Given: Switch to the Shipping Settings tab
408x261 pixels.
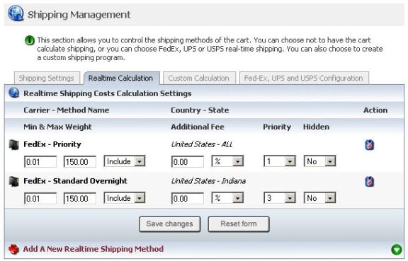Looking at the screenshot, I should pyautogui.click(x=47, y=78).
